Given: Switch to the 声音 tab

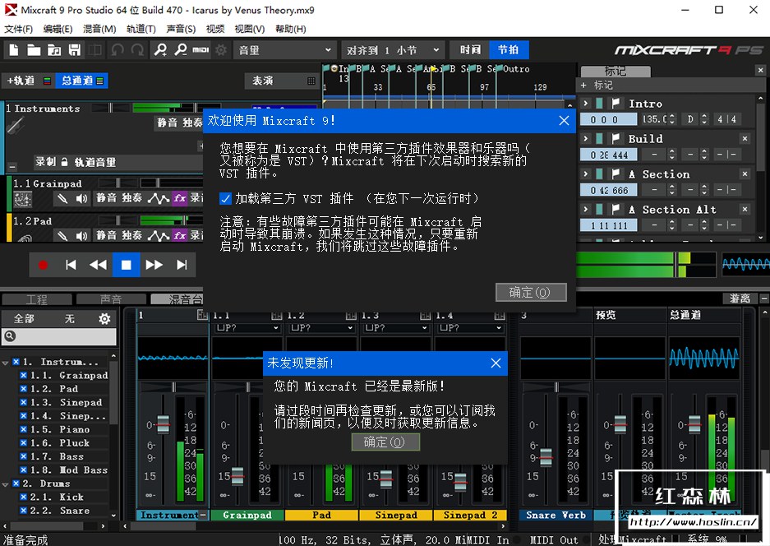Looking at the screenshot, I should [111, 298].
